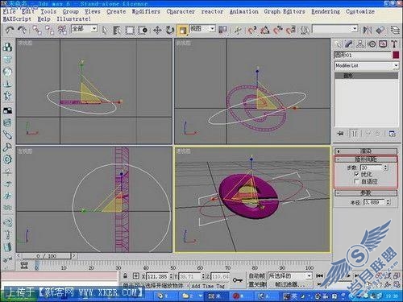Open the MAXScript menu
Screen dimensions: 403x302
[17, 19]
